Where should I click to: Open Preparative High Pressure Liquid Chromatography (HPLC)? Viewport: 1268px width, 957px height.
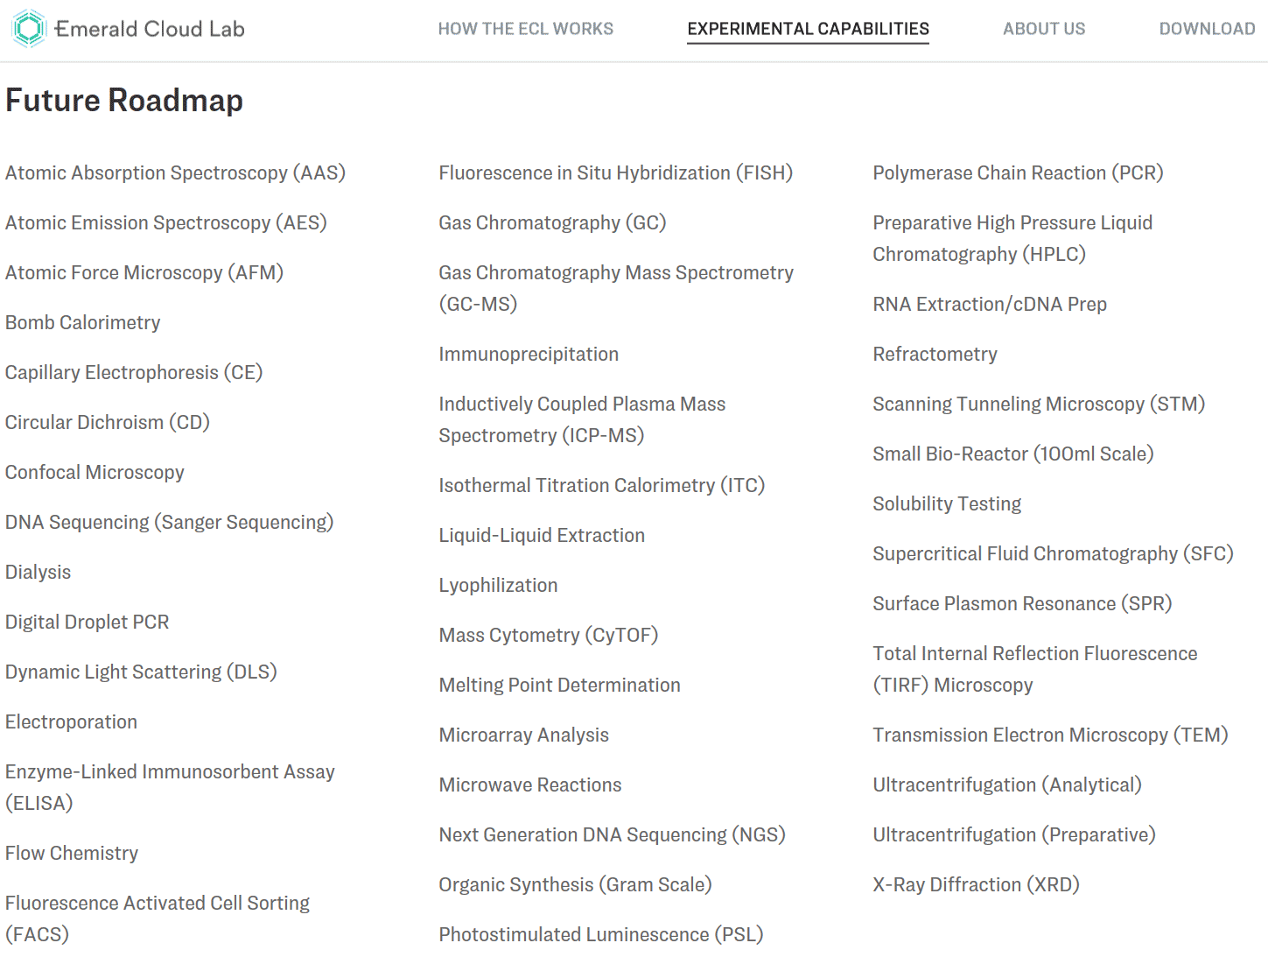(1013, 239)
